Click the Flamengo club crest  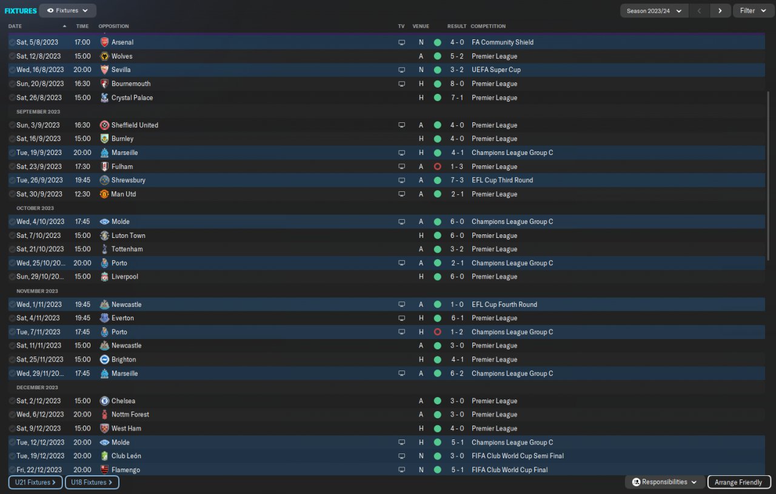(104, 470)
